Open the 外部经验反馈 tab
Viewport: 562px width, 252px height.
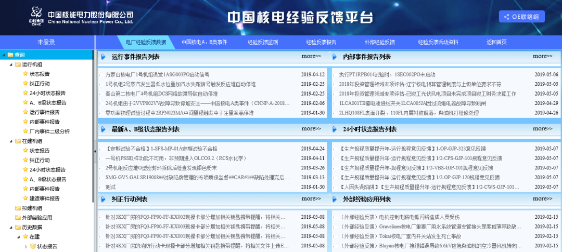tap(379, 42)
